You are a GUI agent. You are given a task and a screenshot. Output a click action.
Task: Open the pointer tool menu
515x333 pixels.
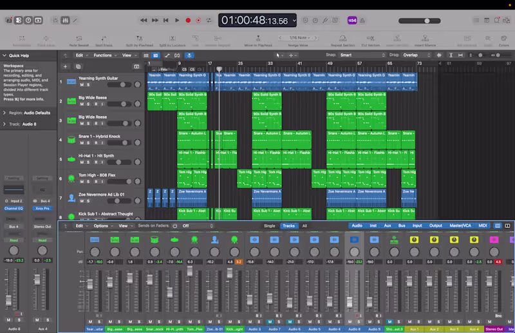[x=279, y=55]
